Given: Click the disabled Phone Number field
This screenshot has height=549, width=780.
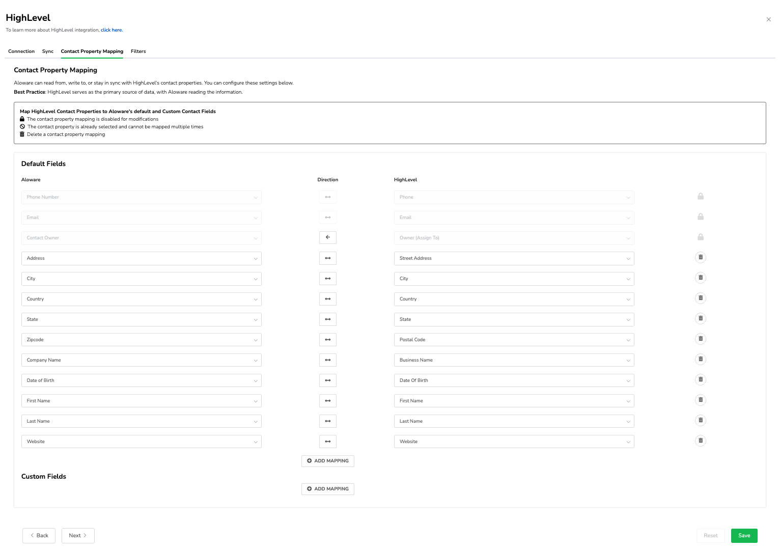Looking at the screenshot, I should pyautogui.click(x=142, y=197).
